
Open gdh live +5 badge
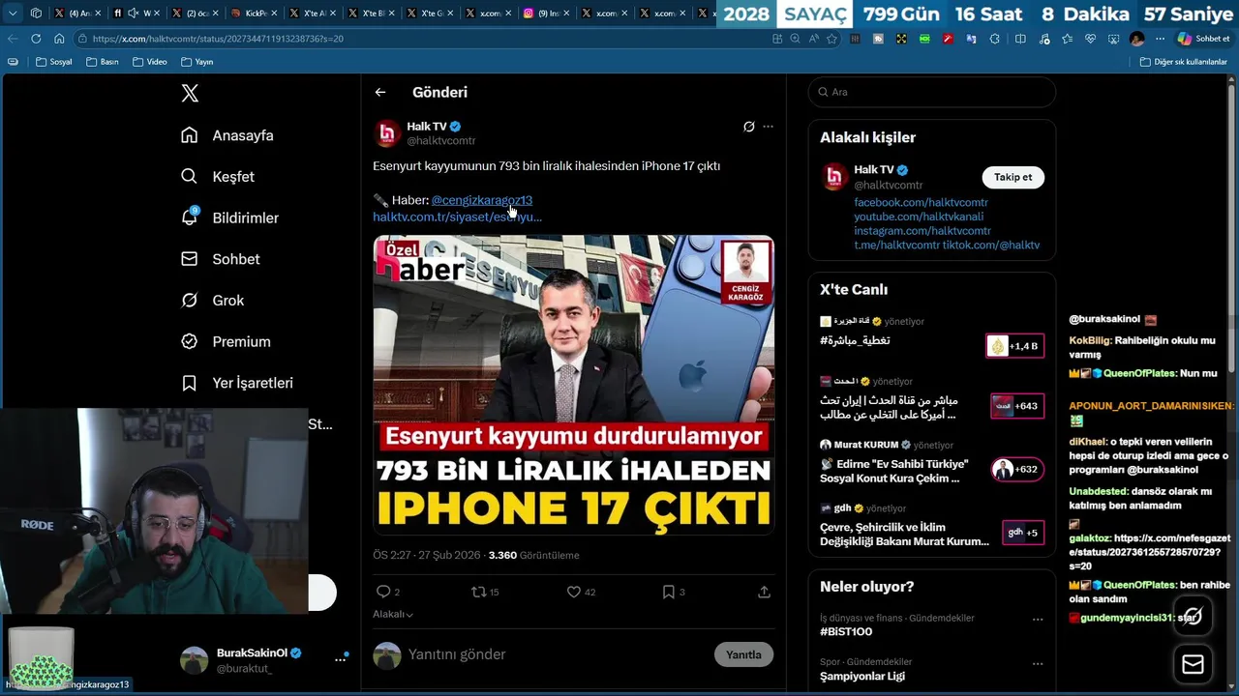(x=1022, y=533)
